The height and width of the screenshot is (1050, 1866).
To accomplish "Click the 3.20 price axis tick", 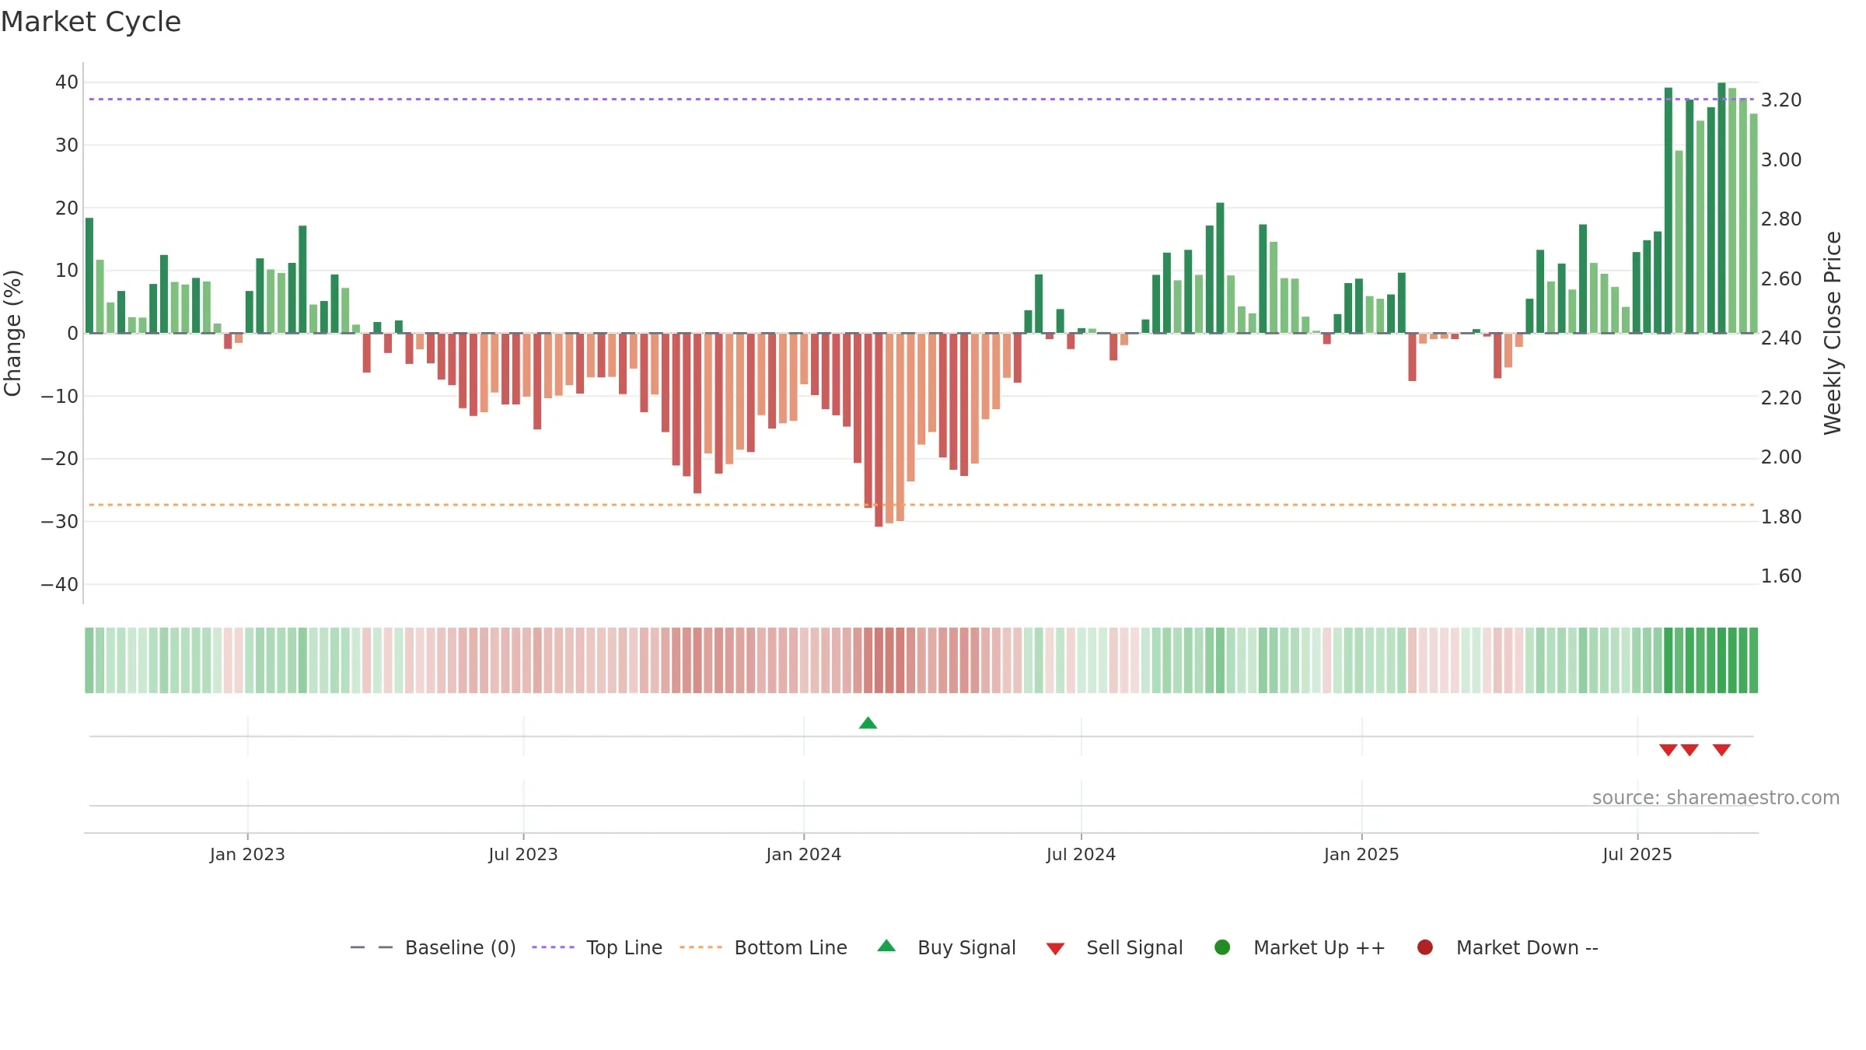I will pos(1781,100).
